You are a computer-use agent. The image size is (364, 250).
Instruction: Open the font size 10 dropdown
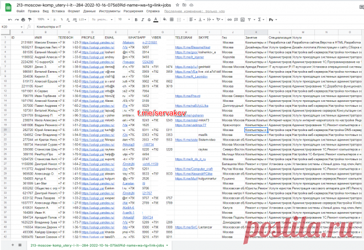124,20
